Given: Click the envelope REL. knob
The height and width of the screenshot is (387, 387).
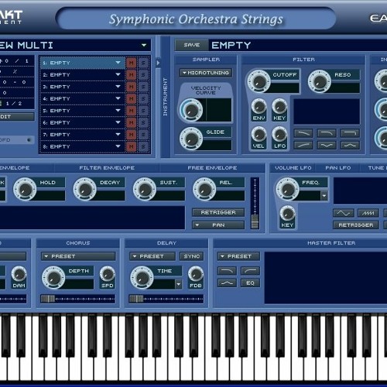Looking at the screenshot, I should coord(204,189).
